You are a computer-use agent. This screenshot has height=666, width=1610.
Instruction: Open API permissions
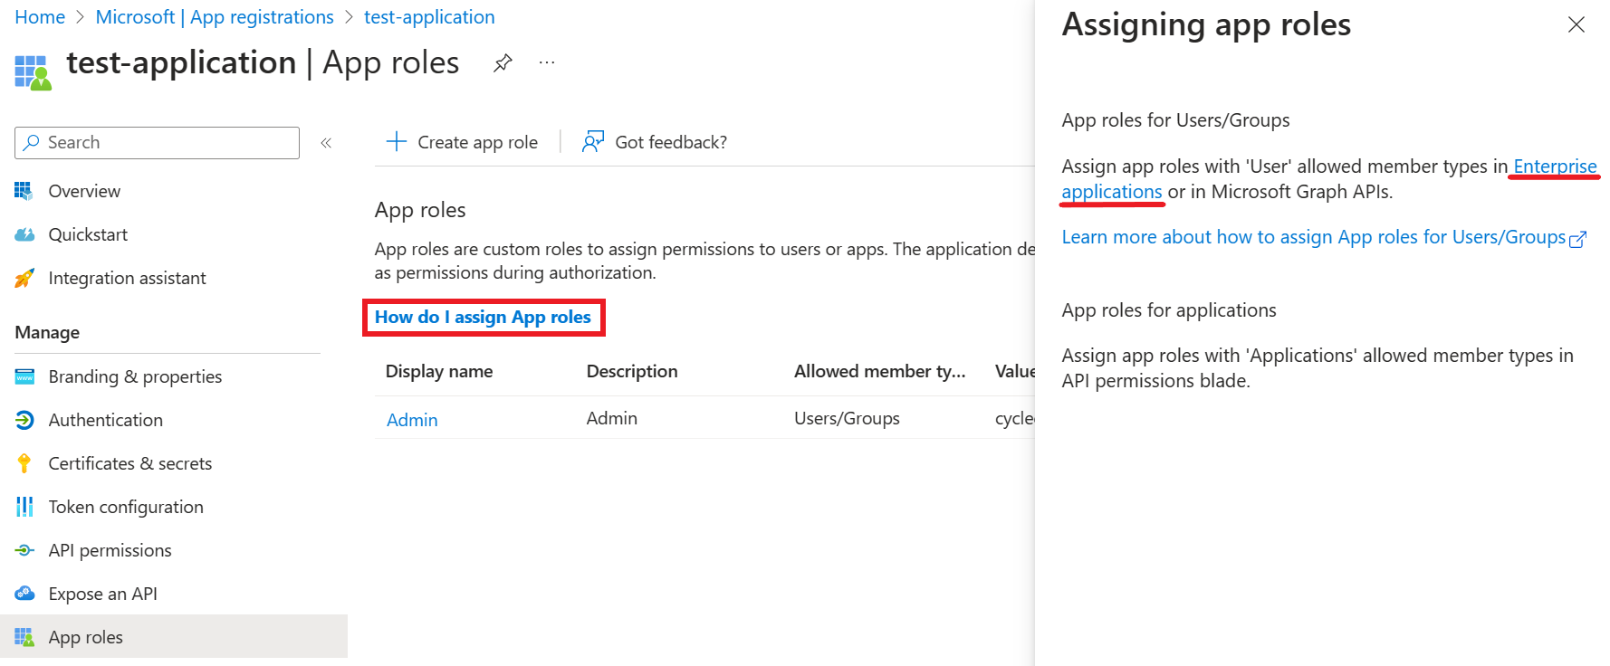pyautogui.click(x=110, y=550)
